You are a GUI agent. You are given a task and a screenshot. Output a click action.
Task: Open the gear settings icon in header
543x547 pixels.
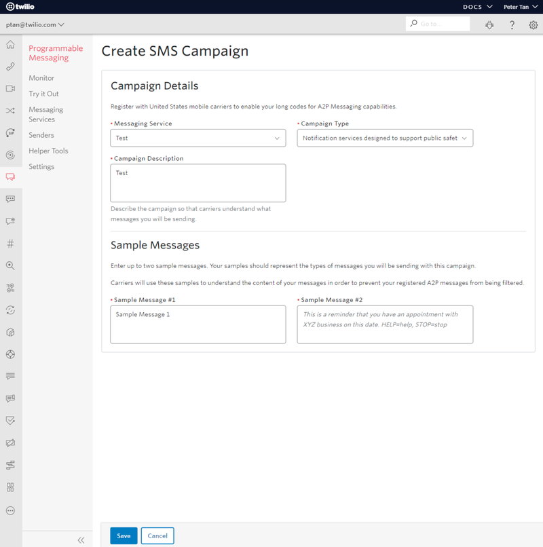click(533, 24)
